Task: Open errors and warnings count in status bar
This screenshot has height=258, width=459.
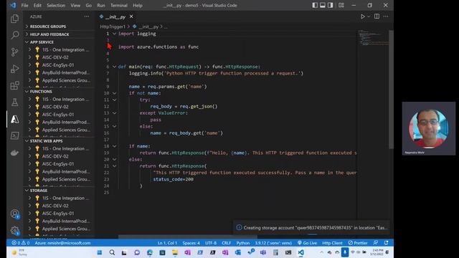Action: [x=20, y=243]
